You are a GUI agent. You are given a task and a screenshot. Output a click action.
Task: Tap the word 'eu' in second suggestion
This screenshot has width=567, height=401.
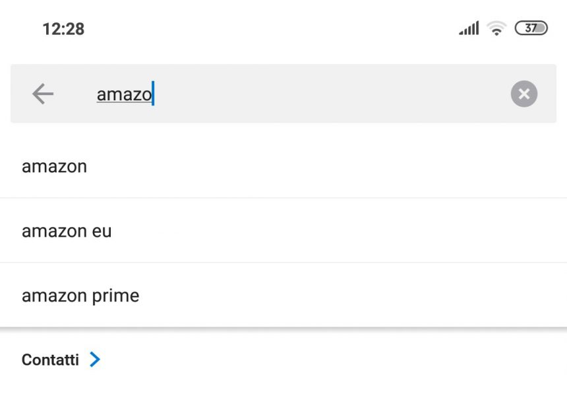tap(102, 231)
